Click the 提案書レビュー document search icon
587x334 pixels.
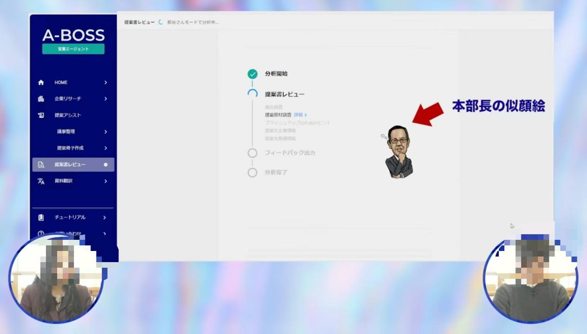41,165
